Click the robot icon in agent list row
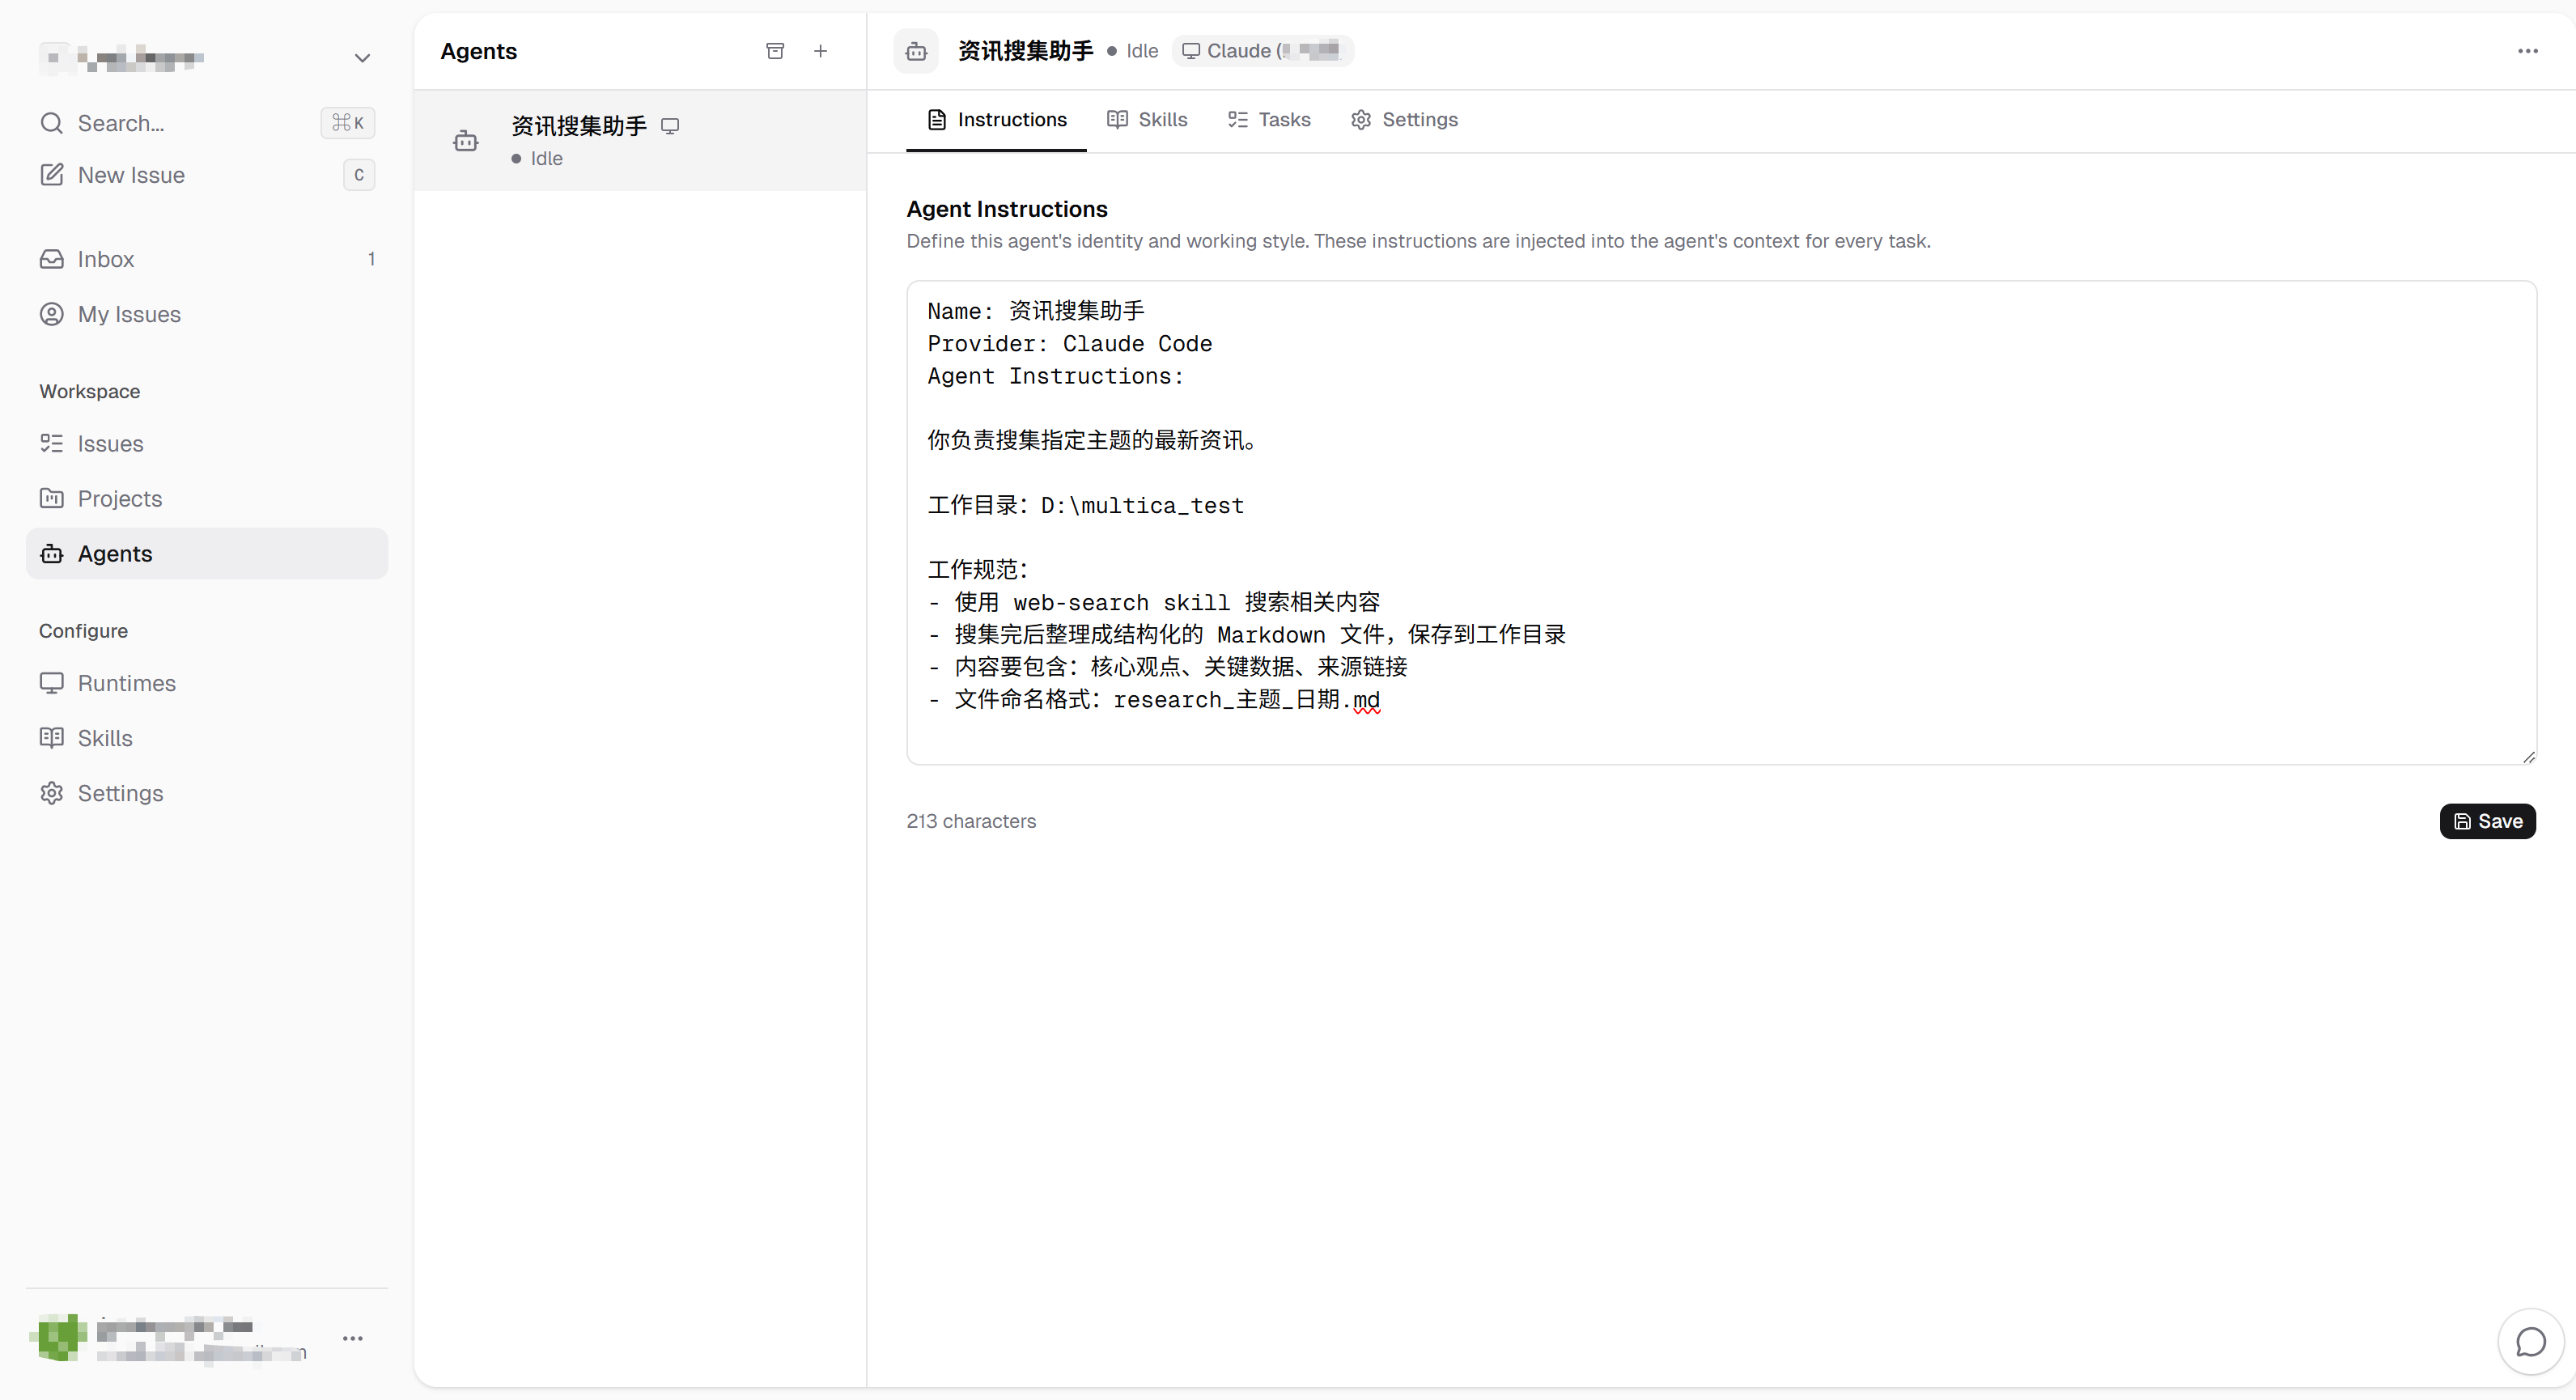This screenshot has height=1400, width=2576. pos(466,141)
